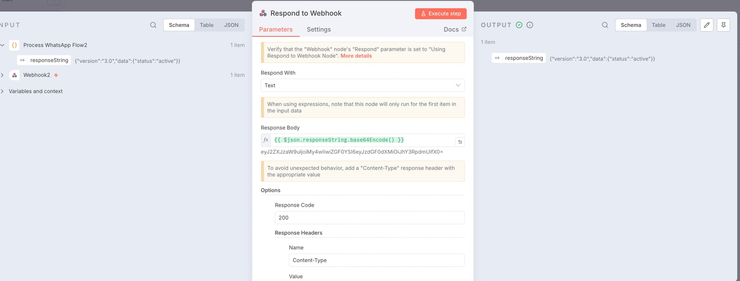Click the input responseString field pill
Screen dimensions: 740x281
[44, 60]
